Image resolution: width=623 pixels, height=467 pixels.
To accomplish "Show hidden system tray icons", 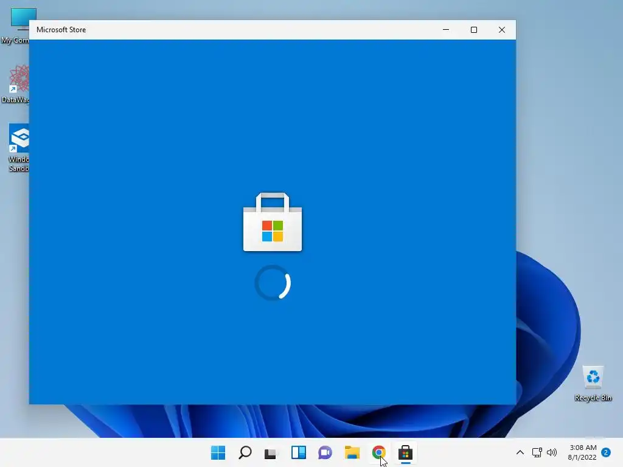I will click(520, 452).
